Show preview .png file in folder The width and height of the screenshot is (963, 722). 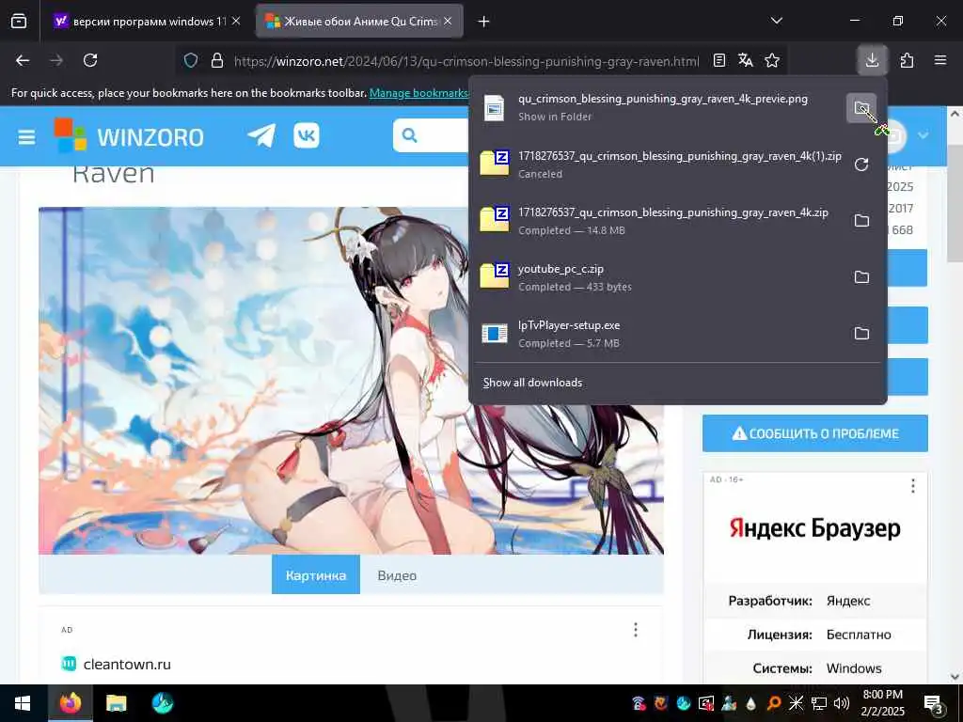(x=861, y=108)
